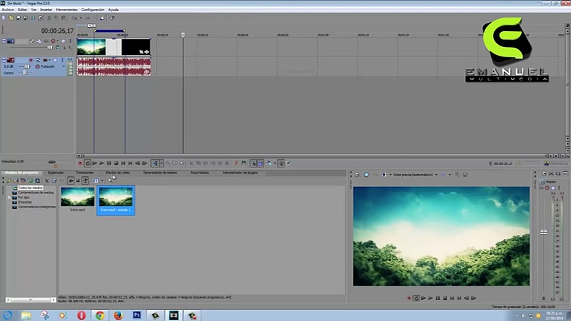571x321 pixels.
Task: Play from start on the timeline transport
Action: pyautogui.click(x=95, y=164)
